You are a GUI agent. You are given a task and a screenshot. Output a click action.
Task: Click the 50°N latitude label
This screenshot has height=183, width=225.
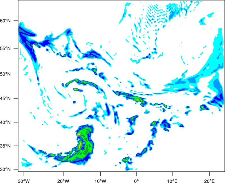tap(5, 74)
